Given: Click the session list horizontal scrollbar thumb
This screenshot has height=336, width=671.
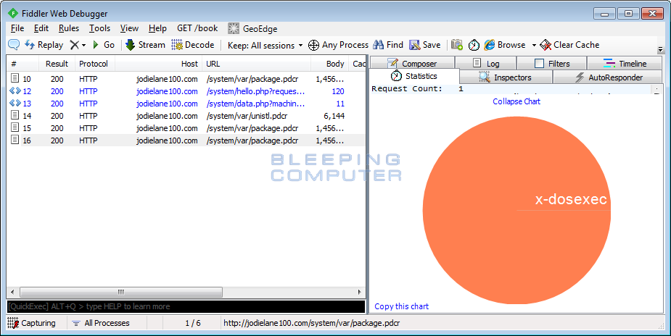Looking at the screenshot, I should (x=121, y=292).
